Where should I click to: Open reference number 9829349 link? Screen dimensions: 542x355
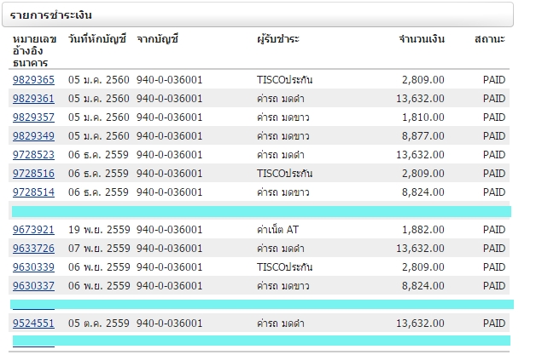point(33,136)
